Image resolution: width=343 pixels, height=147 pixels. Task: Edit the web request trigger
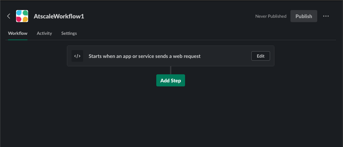pyautogui.click(x=261, y=56)
